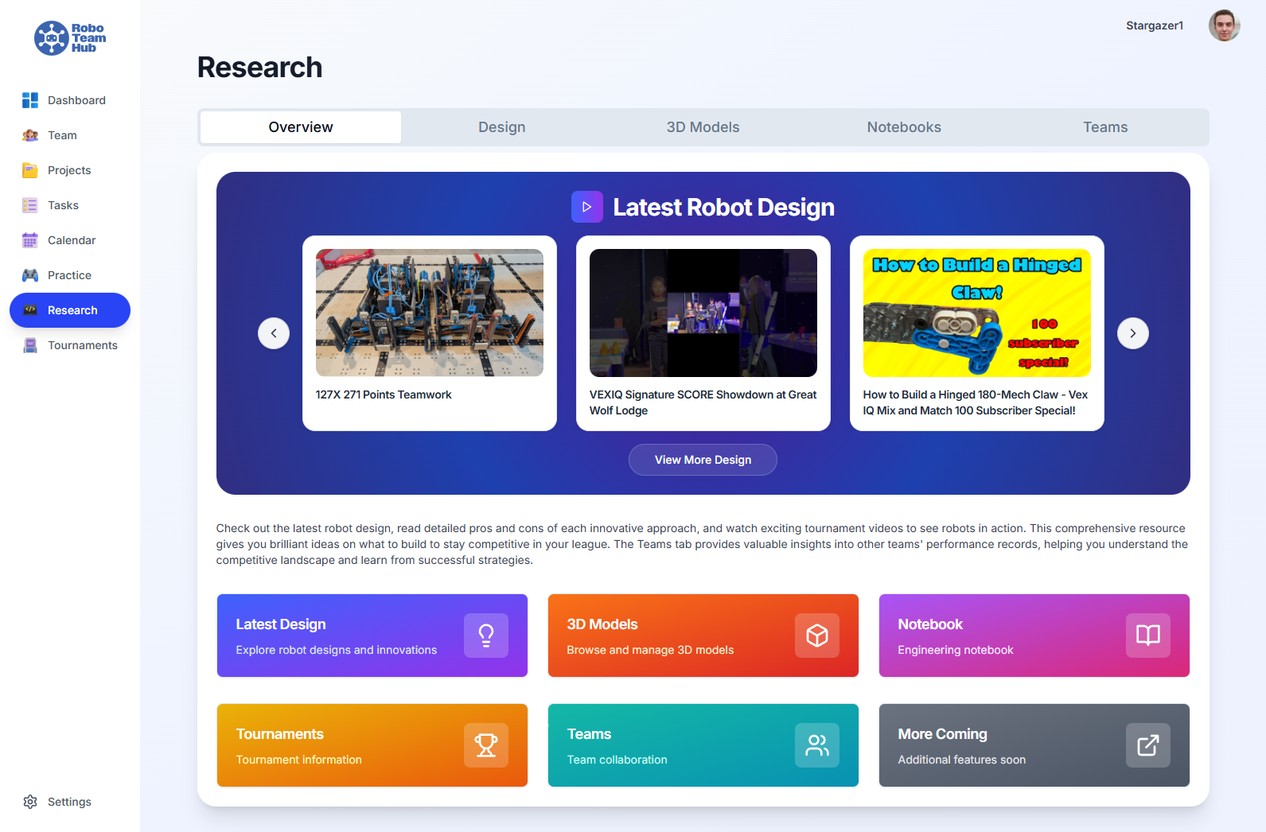This screenshot has width=1266, height=832.
Task: Click the Settings gear icon
Action: click(x=30, y=802)
